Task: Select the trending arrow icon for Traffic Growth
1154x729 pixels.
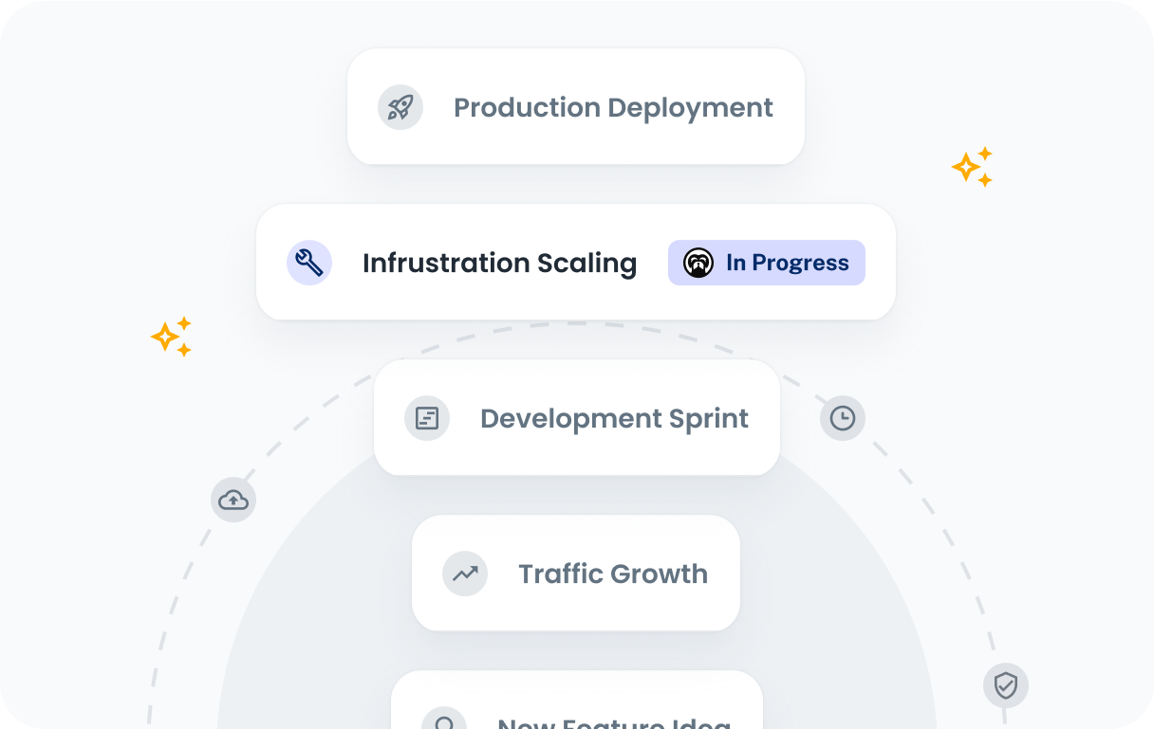Action: [465, 574]
